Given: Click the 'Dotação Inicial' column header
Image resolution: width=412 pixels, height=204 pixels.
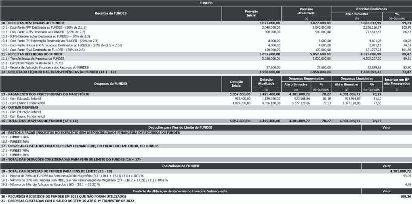Looking at the screenshot, I should pyautogui.click(x=236, y=83).
